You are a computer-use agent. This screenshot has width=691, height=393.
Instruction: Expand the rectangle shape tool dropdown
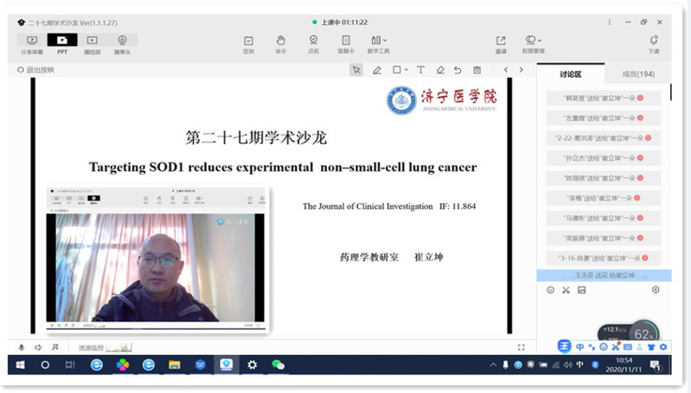(x=400, y=70)
